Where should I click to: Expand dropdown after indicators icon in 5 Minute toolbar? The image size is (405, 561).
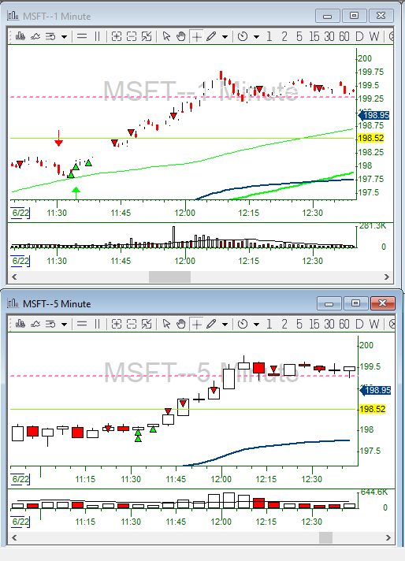coord(64,324)
